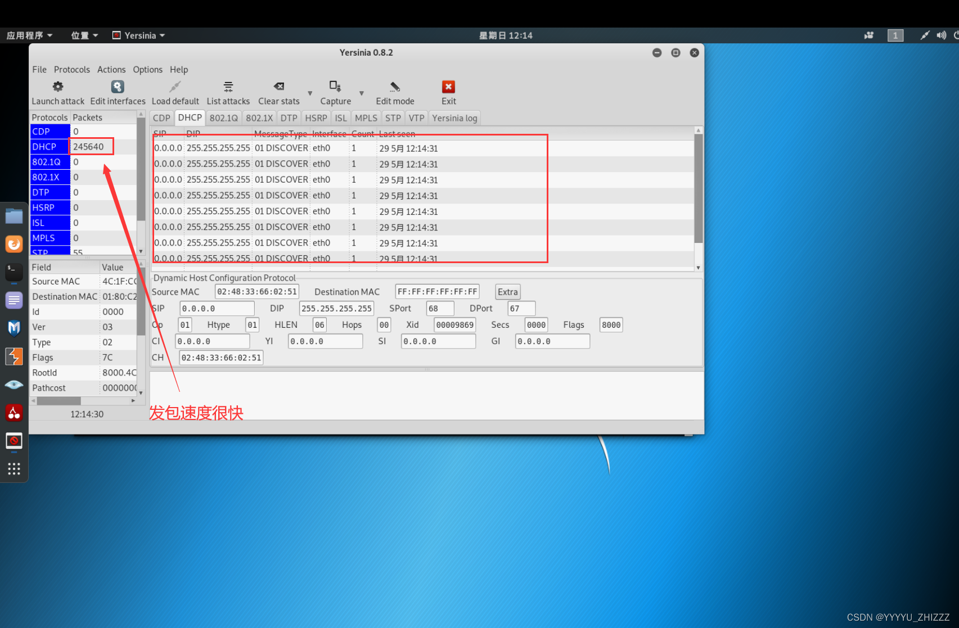Select the CDP row in protocols list
The image size is (959, 628).
coord(83,132)
